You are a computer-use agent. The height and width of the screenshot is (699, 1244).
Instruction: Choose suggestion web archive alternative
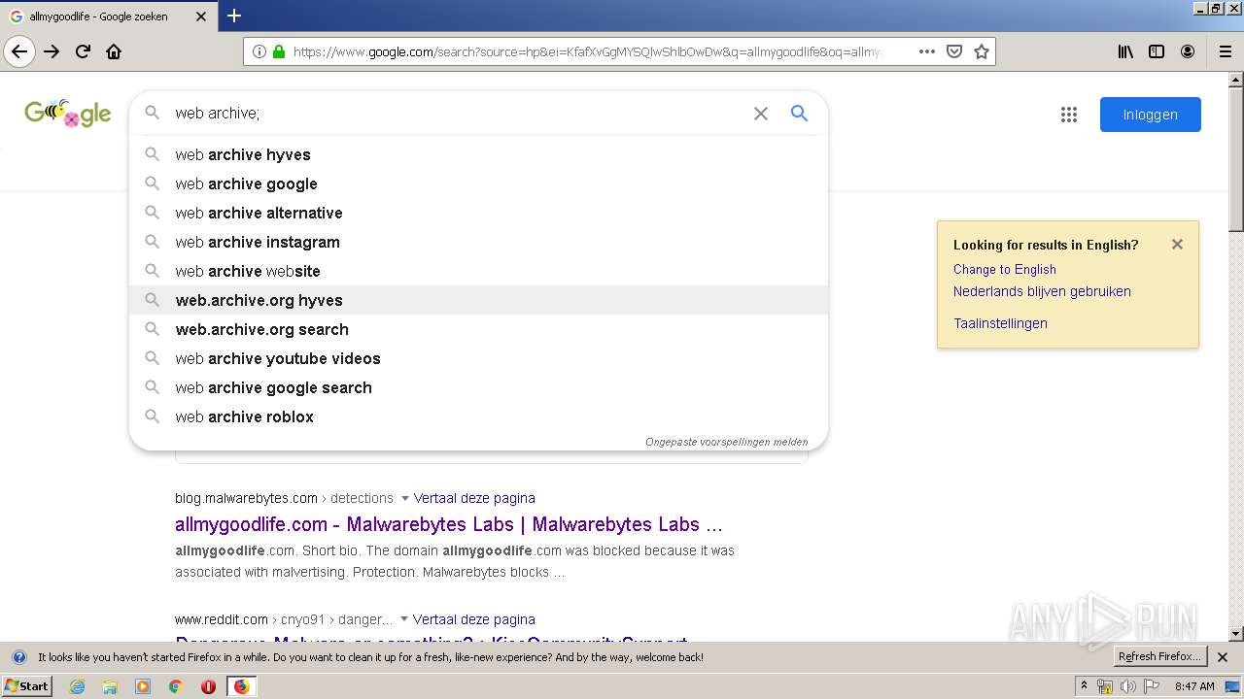478,213
